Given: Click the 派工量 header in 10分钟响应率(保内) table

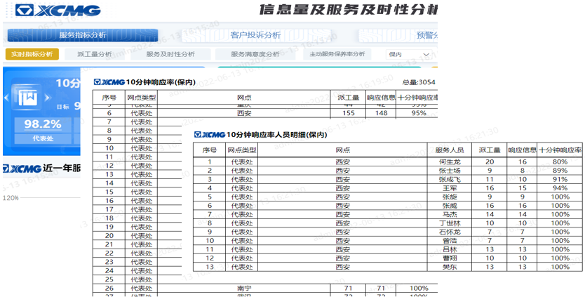Looking at the screenshot, I should [348, 98].
